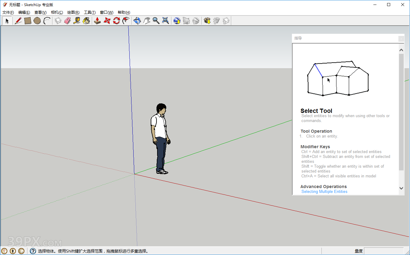Choose the Circle tool
This screenshot has width=410, height=255.
[37, 21]
